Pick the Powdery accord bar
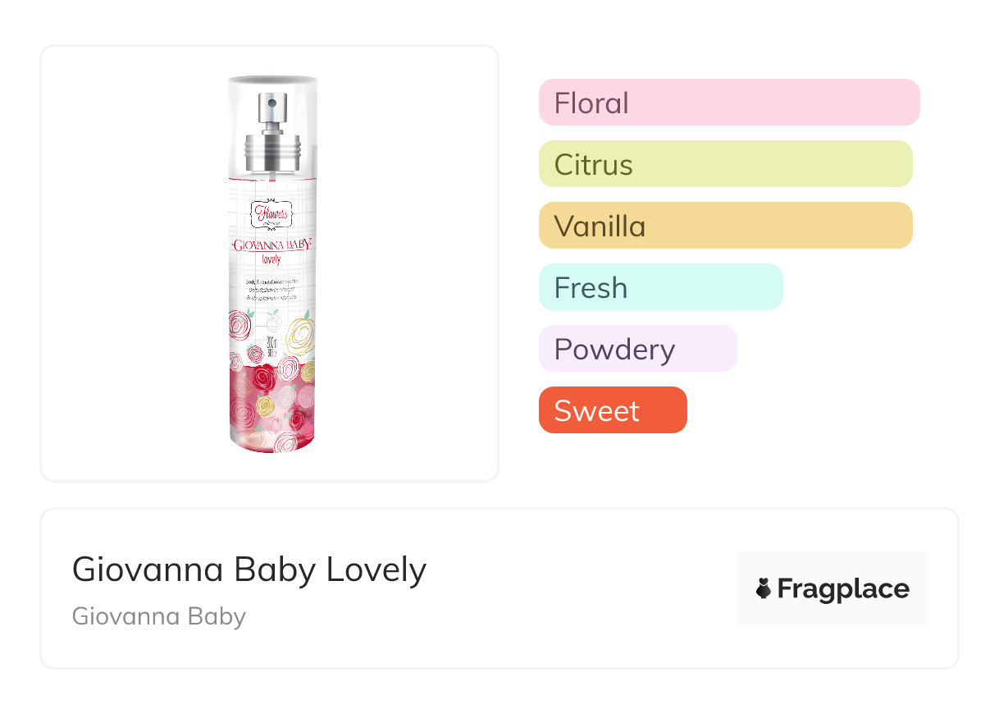This screenshot has height=709, width=999. pyautogui.click(x=637, y=349)
